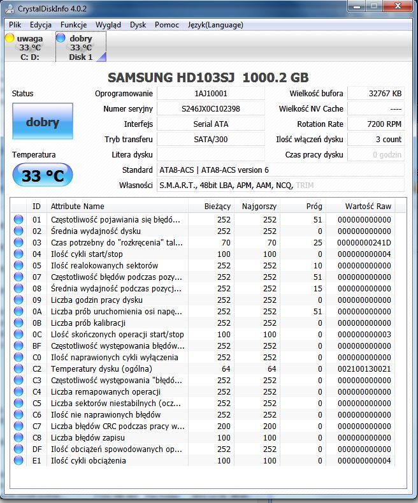Click raw value 002100130021

tap(364, 368)
